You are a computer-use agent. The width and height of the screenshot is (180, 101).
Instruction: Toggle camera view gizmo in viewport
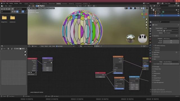[x=146, y=25]
